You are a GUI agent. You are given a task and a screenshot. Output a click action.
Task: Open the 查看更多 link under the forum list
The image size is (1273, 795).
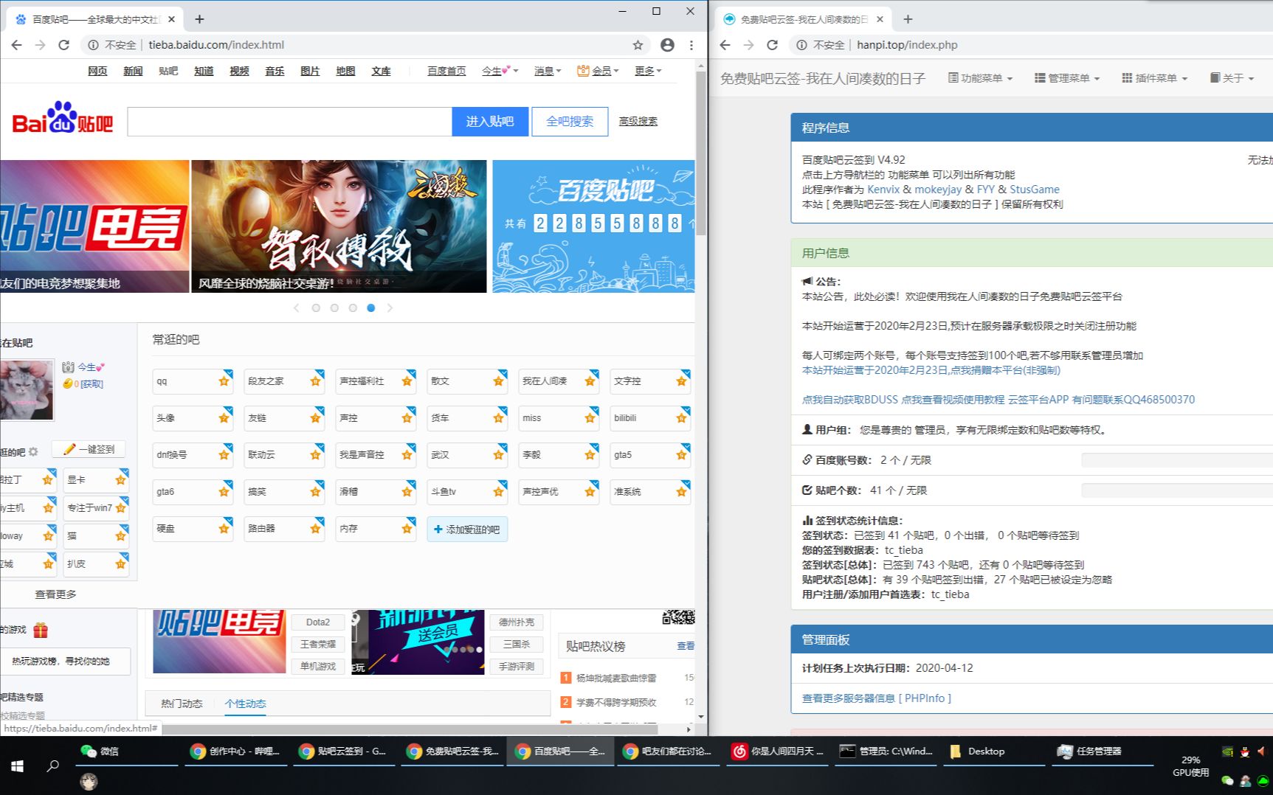(55, 594)
